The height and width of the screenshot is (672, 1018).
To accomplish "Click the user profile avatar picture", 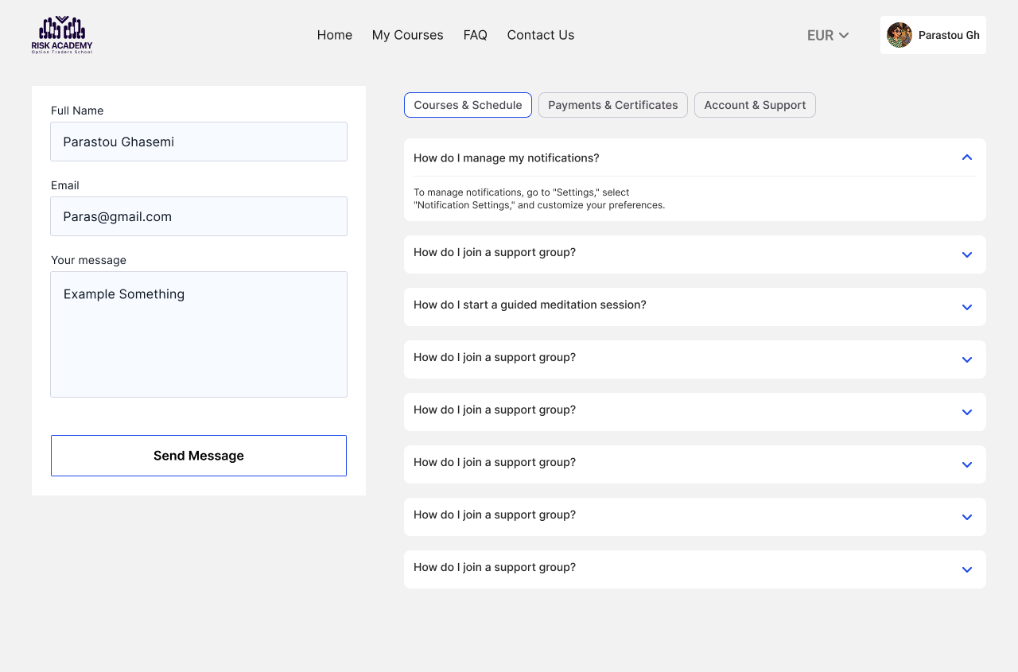I will 899,35.
